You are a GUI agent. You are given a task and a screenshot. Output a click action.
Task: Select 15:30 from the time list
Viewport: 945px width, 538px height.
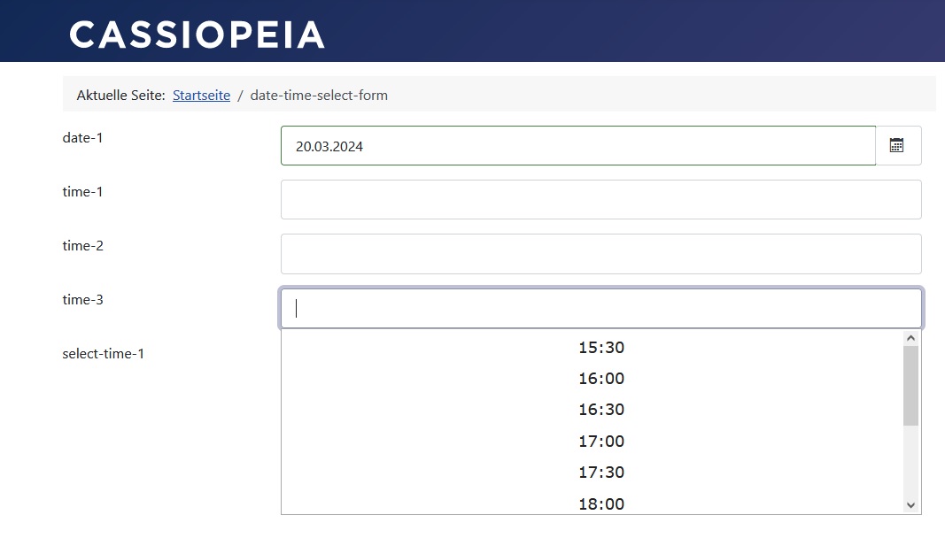(x=601, y=348)
